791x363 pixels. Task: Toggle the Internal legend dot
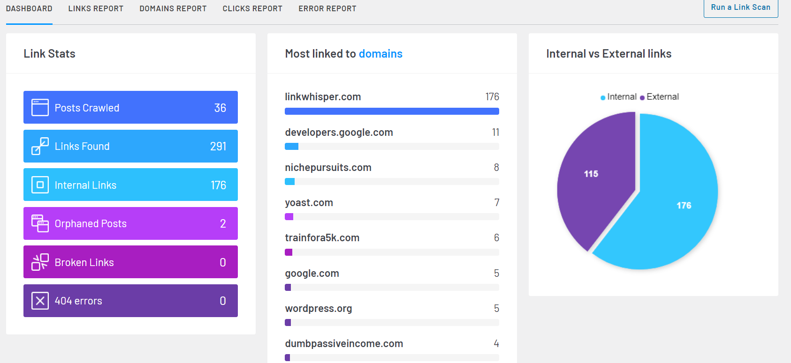coord(603,97)
